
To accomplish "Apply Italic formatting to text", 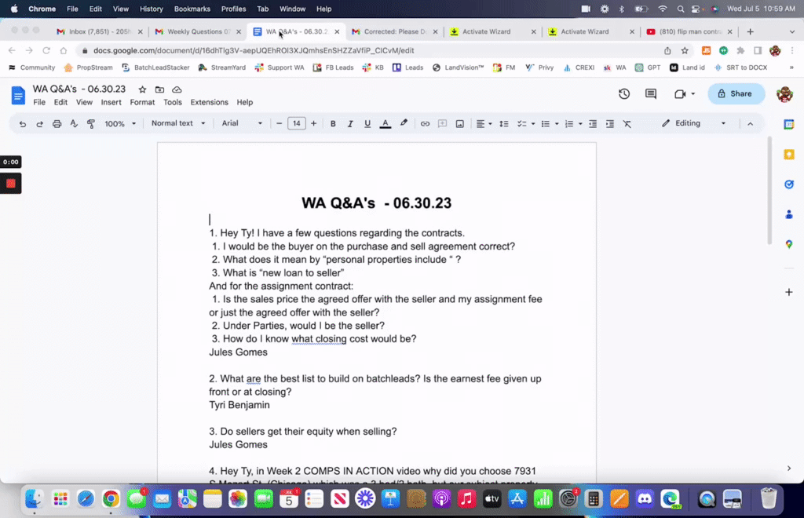I will click(349, 123).
